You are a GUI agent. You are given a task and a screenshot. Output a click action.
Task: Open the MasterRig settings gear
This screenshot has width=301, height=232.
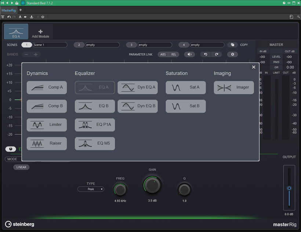(x=232, y=55)
